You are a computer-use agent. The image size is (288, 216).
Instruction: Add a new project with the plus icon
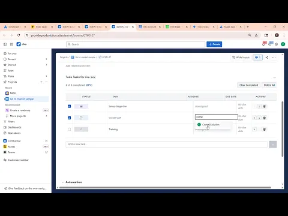pos(41,82)
